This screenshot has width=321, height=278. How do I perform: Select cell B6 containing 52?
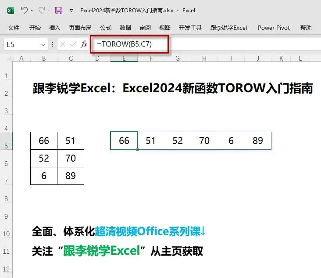click(x=44, y=158)
